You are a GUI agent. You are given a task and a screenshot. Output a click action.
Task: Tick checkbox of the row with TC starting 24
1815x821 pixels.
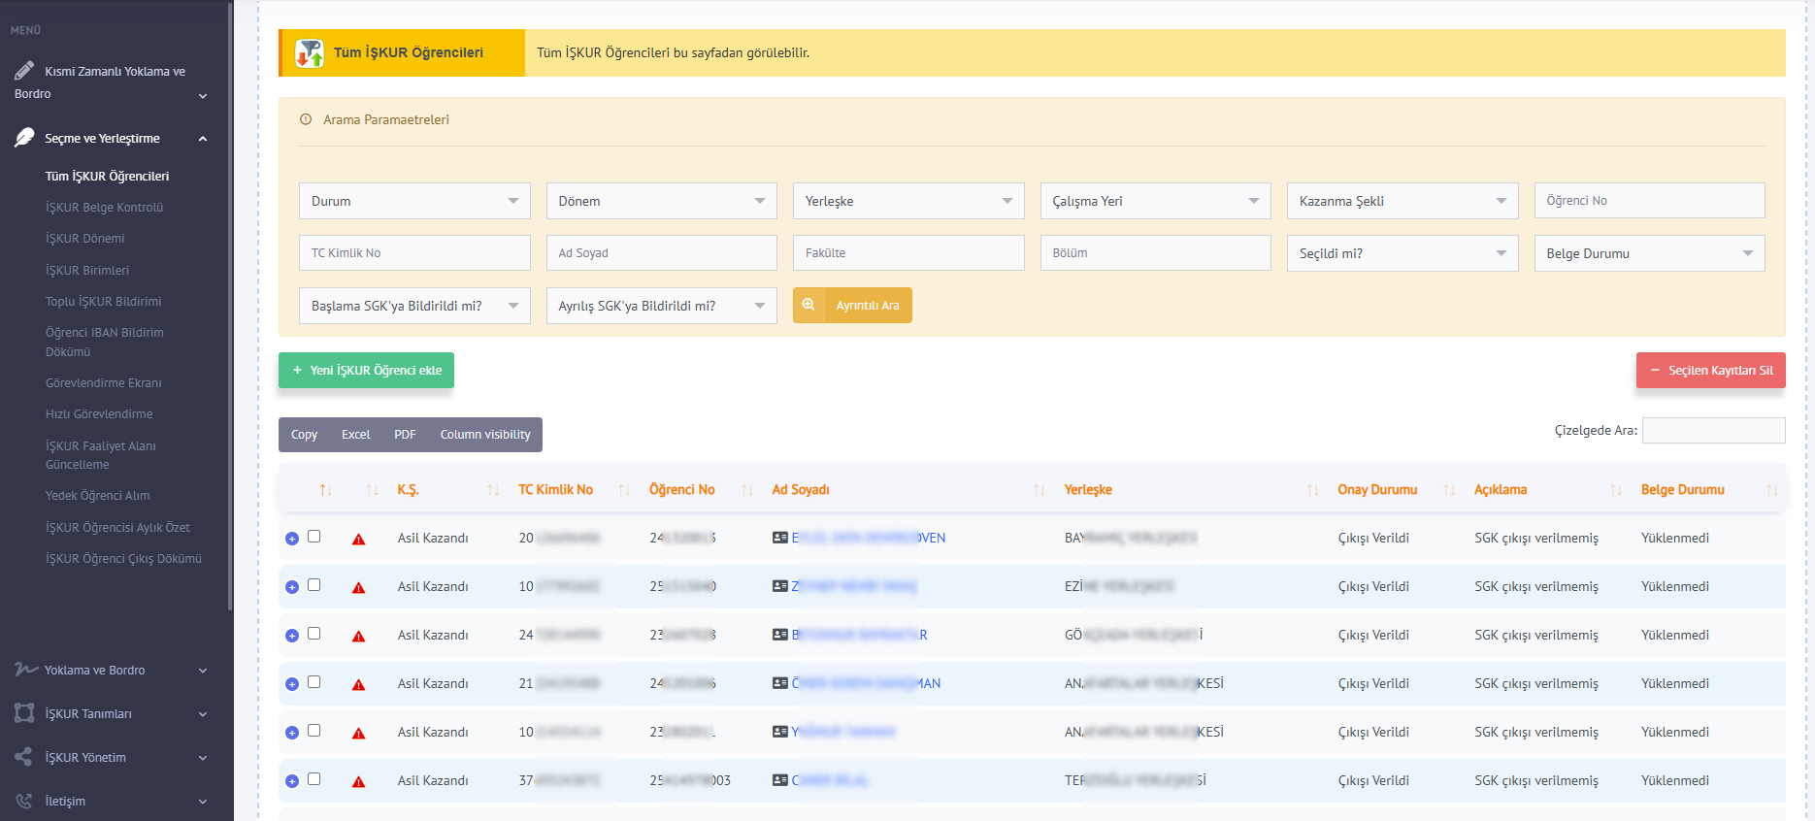pyautogui.click(x=313, y=633)
